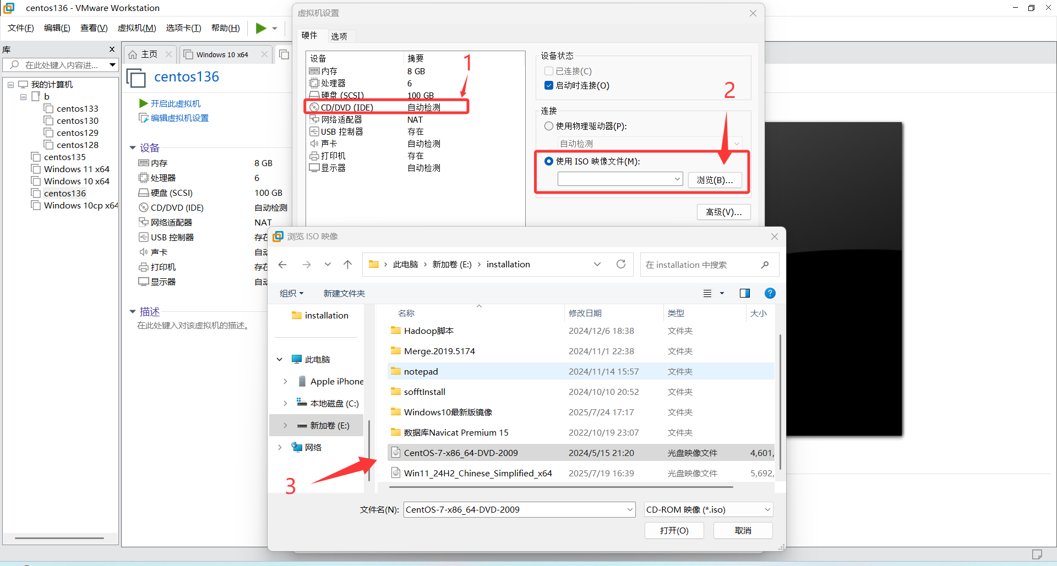
Task: Collapse the b folder tree node
Action: [23, 97]
